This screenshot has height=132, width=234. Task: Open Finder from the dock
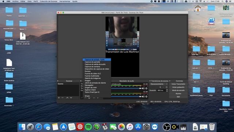tap(22, 127)
